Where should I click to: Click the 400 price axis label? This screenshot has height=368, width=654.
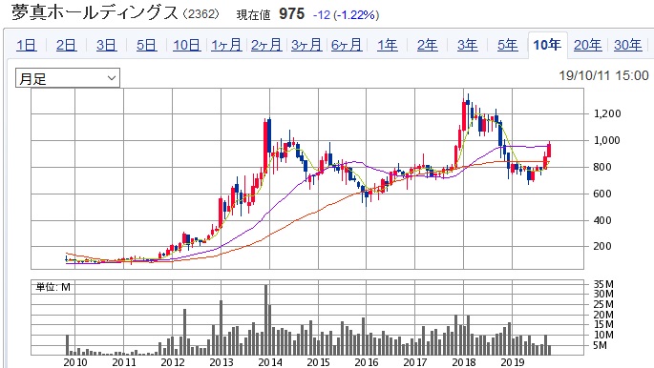(x=602, y=220)
